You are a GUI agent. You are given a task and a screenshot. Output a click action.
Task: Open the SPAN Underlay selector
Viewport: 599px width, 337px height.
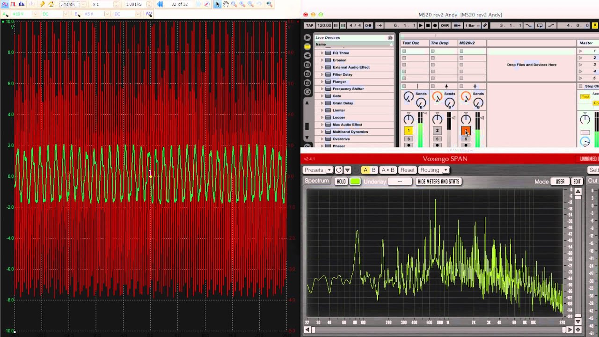(400, 182)
